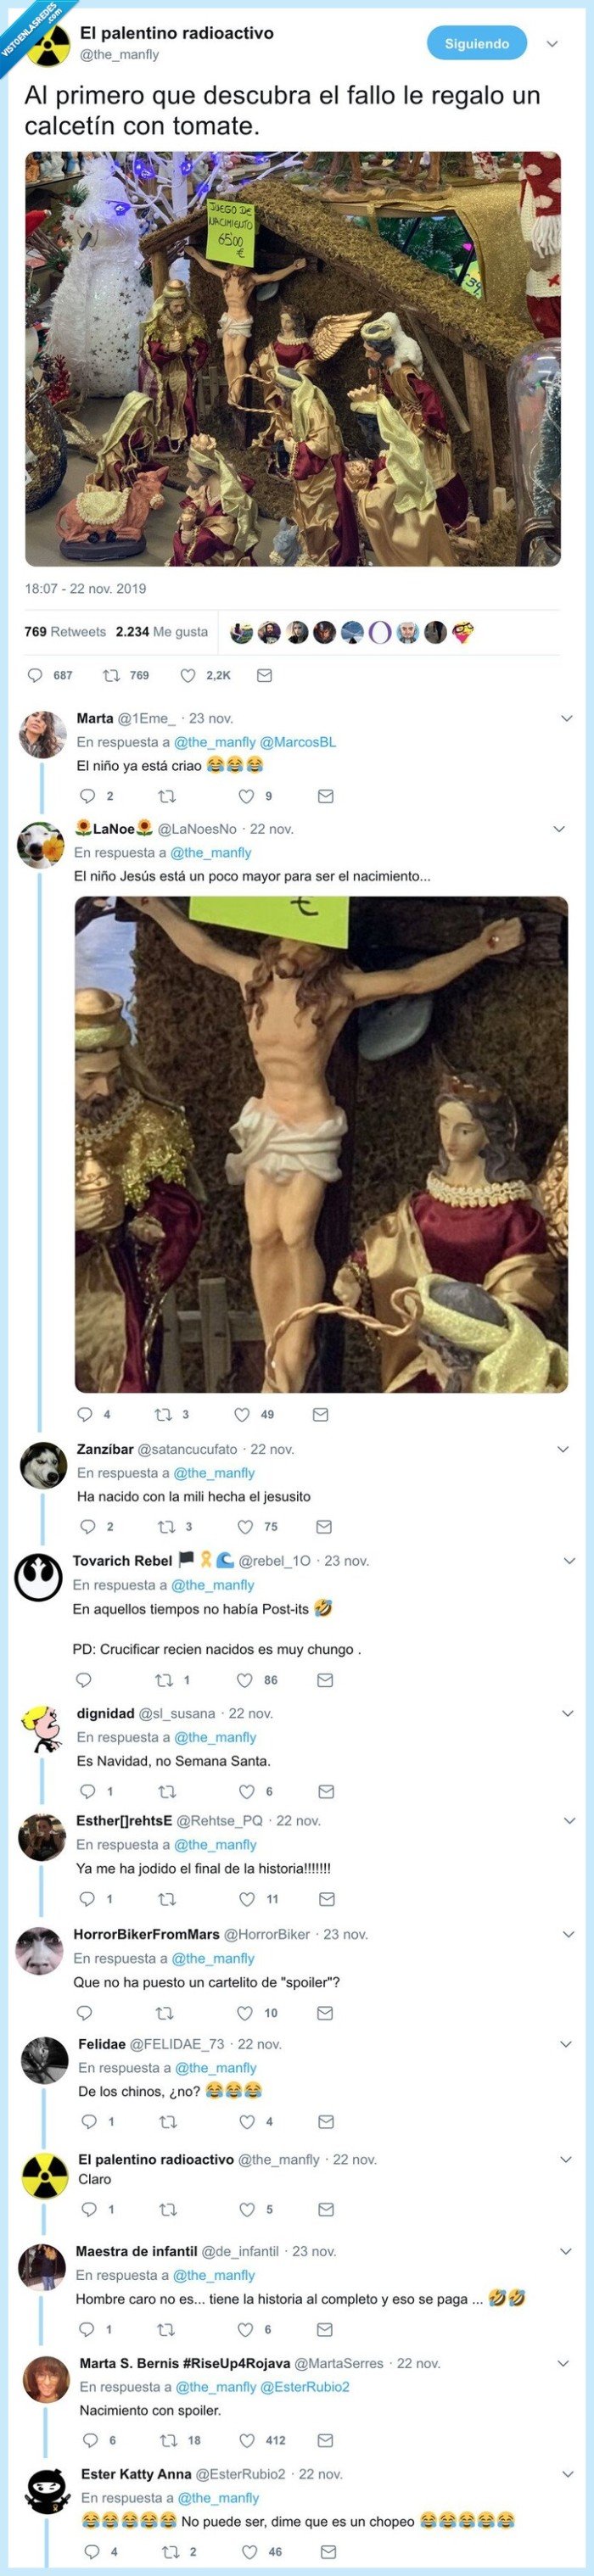The width and height of the screenshot is (594, 2576).
Task: Expand Marta's reply options chevron
Action: coord(564,718)
